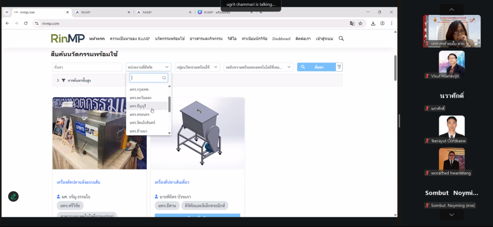Open the เครื่องตีปลาเส้นเดี่ยว innovation link

tap(172, 182)
